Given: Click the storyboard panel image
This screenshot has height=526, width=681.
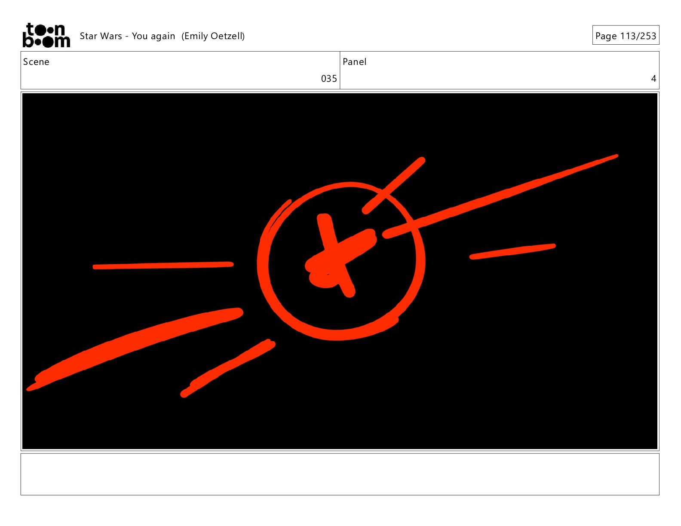Looking at the screenshot, I should point(340,271).
